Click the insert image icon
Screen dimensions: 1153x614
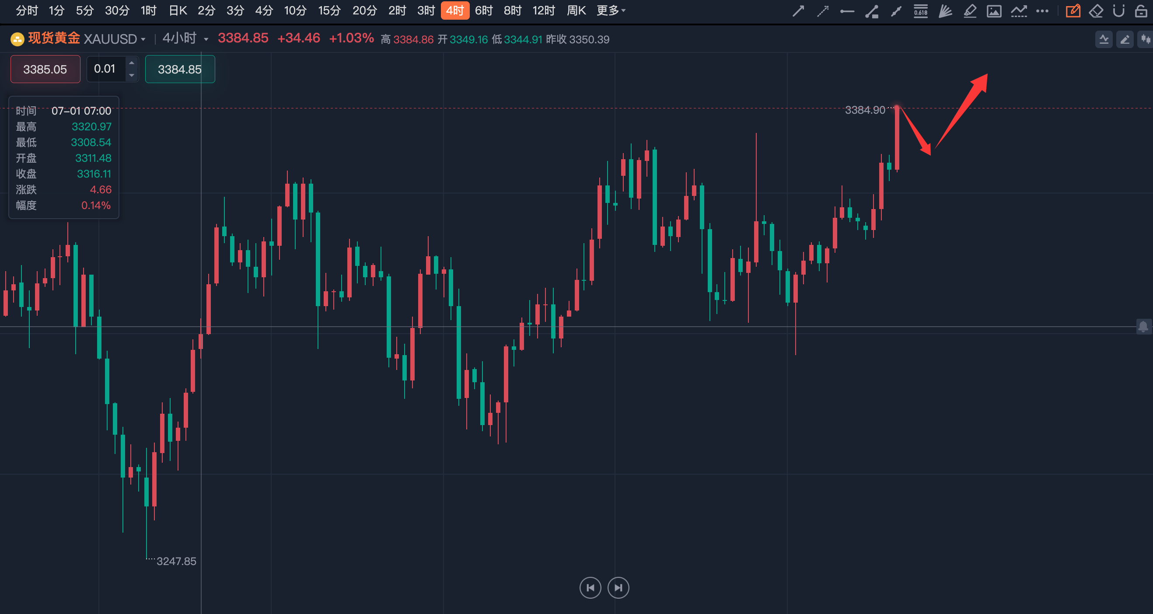pos(994,11)
